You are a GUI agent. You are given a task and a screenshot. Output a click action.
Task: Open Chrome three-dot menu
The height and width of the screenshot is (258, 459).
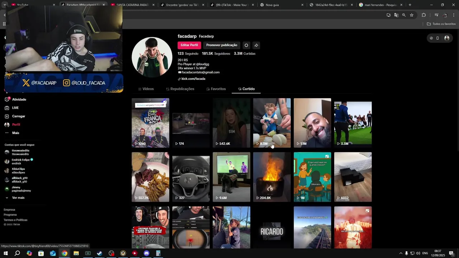coord(454,15)
